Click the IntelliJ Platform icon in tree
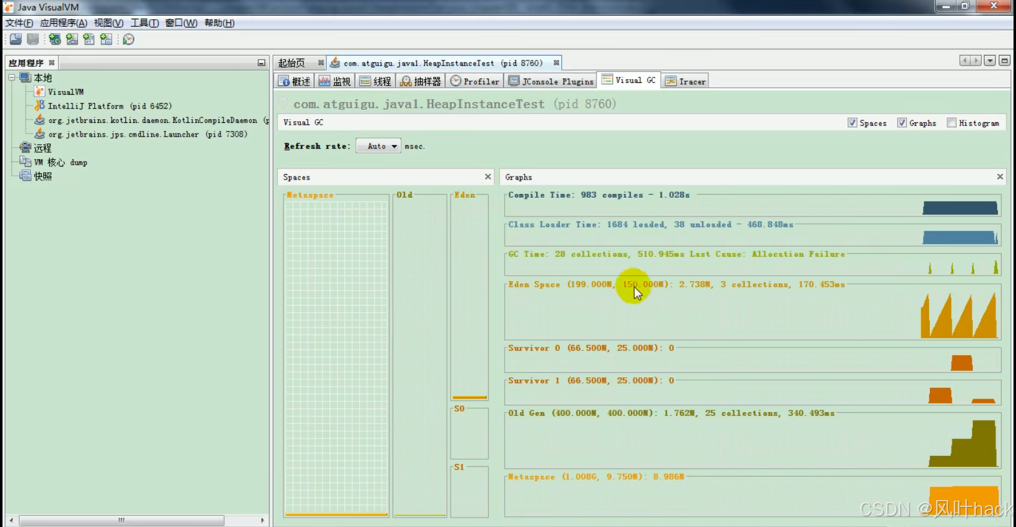The image size is (1016, 527). tap(40, 105)
